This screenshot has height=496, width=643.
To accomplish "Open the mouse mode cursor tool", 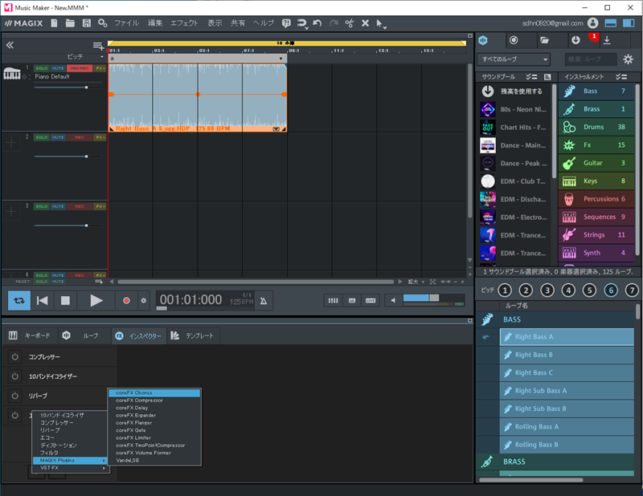I will coord(381,24).
